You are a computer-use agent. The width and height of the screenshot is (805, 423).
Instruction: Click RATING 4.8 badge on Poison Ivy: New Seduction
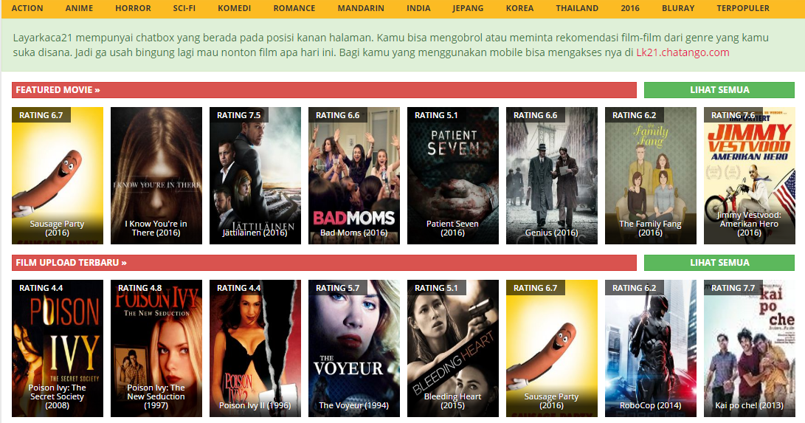click(x=140, y=287)
